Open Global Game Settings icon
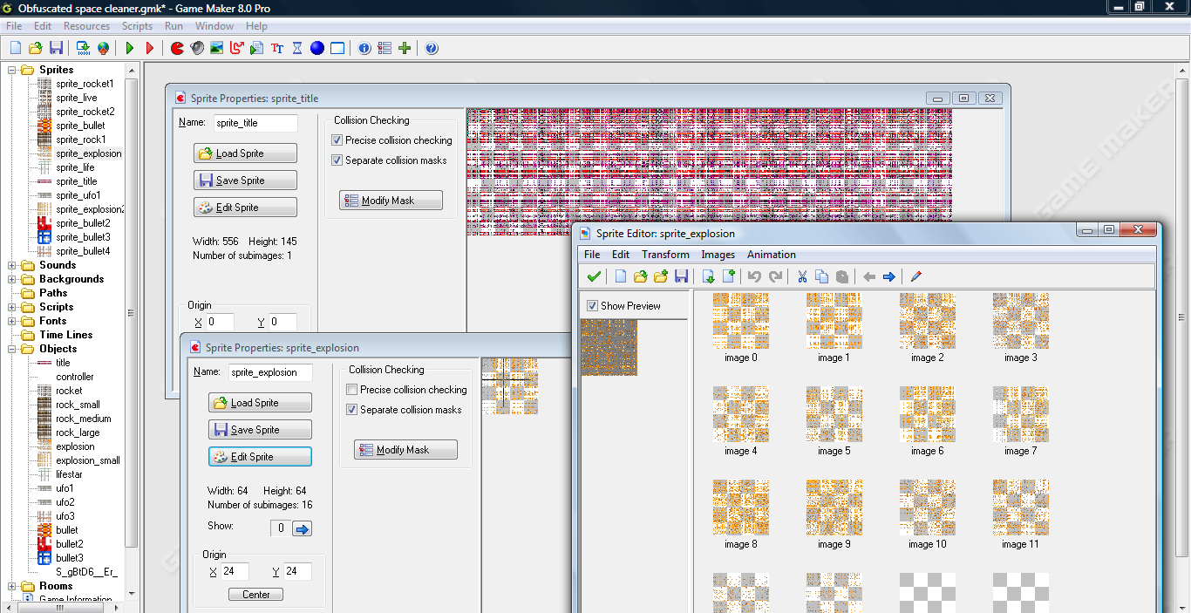This screenshot has width=1191, height=613. pos(385,48)
